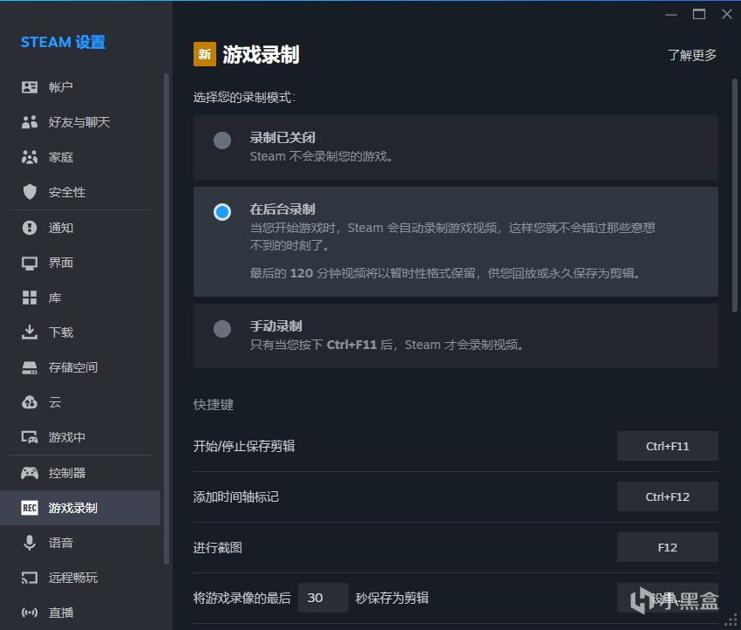Screen dimensions: 741x630
Task: Close the Steam settings window
Action: (727, 14)
